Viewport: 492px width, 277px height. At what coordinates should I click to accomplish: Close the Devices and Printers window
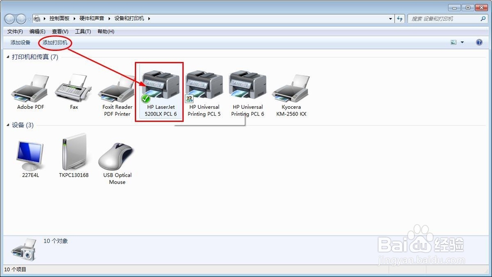481,7
